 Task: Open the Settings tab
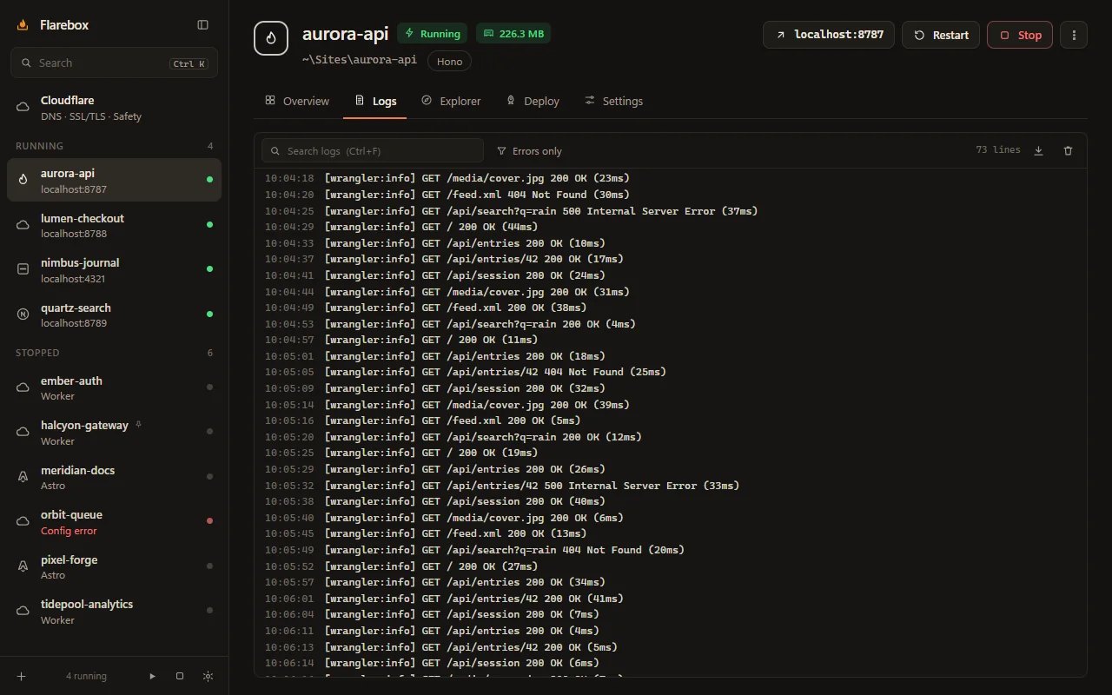613,101
